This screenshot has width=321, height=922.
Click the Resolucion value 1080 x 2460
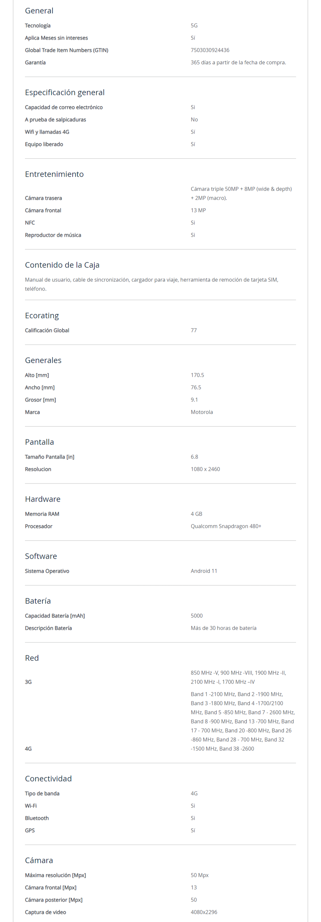pos(205,469)
